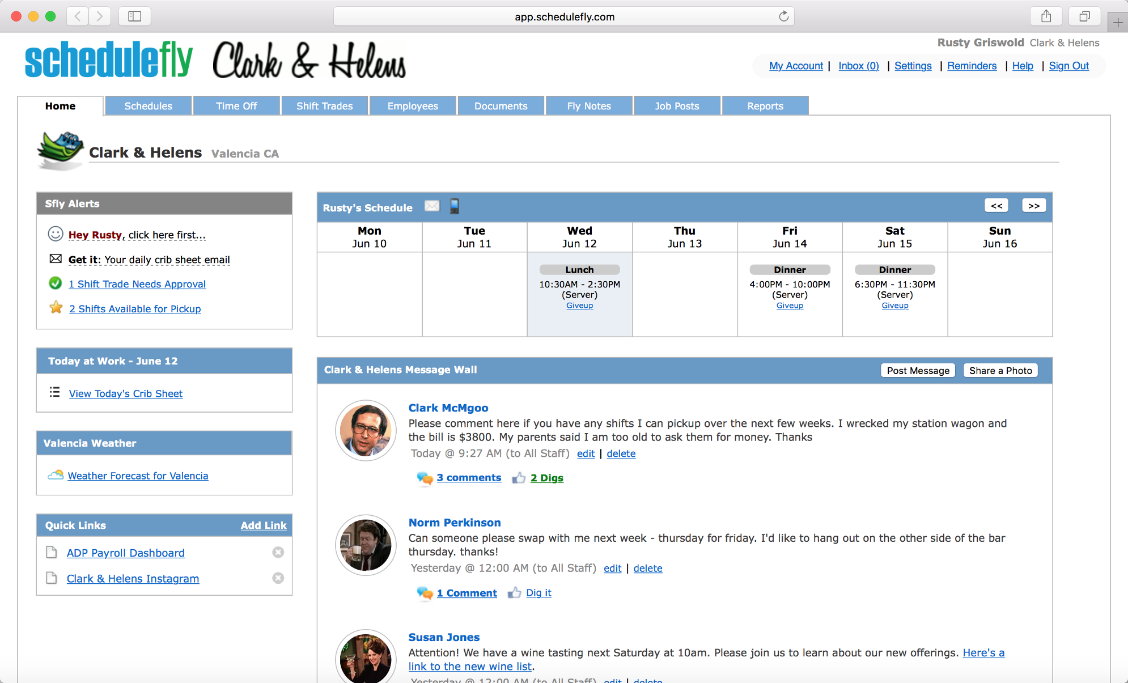Viewport: 1128px width, 683px height.
Task: Give up the Sat Jun 15 Dinner shift
Action: click(x=894, y=306)
